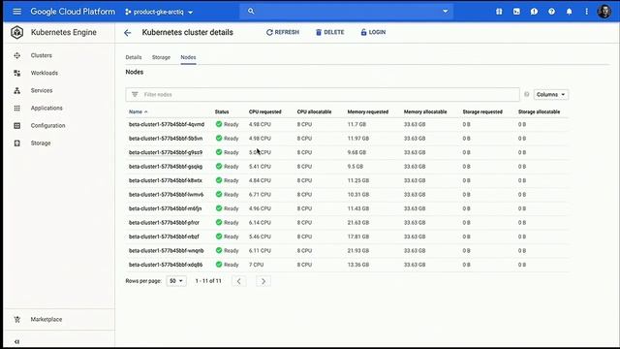Open the send feedback icon

point(534,12)
